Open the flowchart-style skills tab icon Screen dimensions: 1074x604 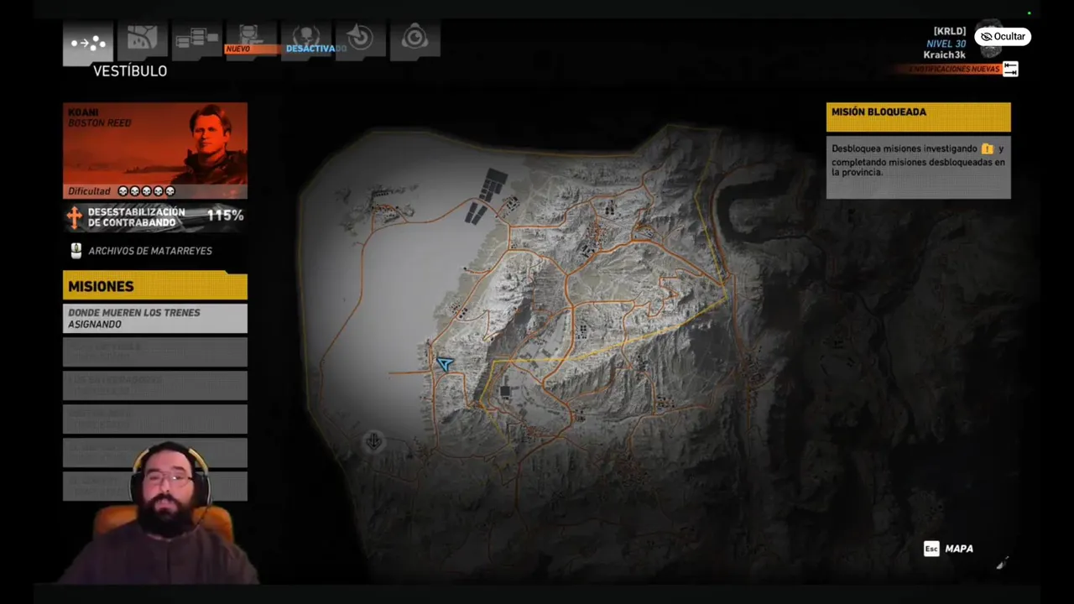[x=197, y=39]
